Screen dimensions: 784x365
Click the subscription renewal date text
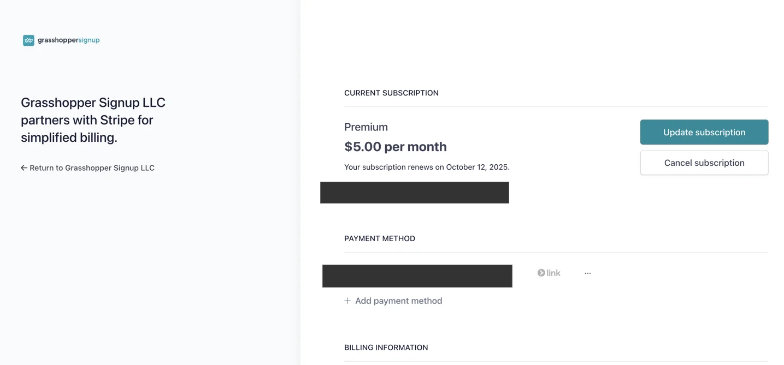click(427, 167)
